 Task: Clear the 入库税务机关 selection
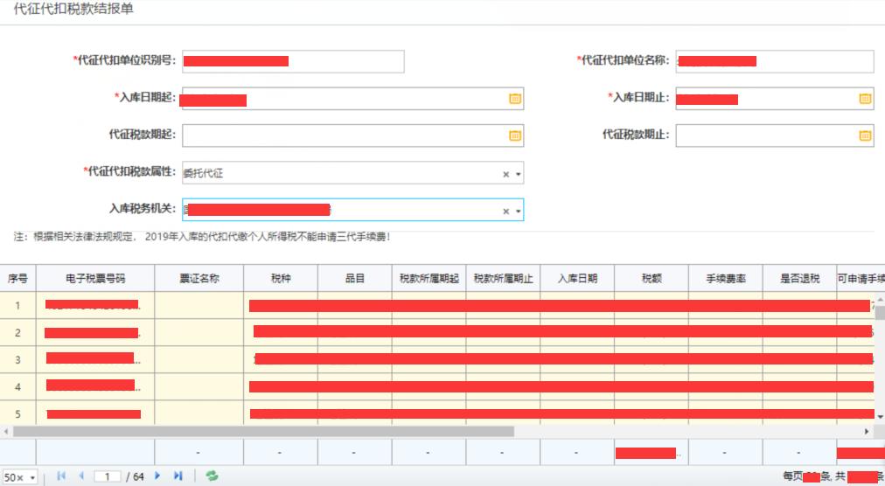[505, 212]
